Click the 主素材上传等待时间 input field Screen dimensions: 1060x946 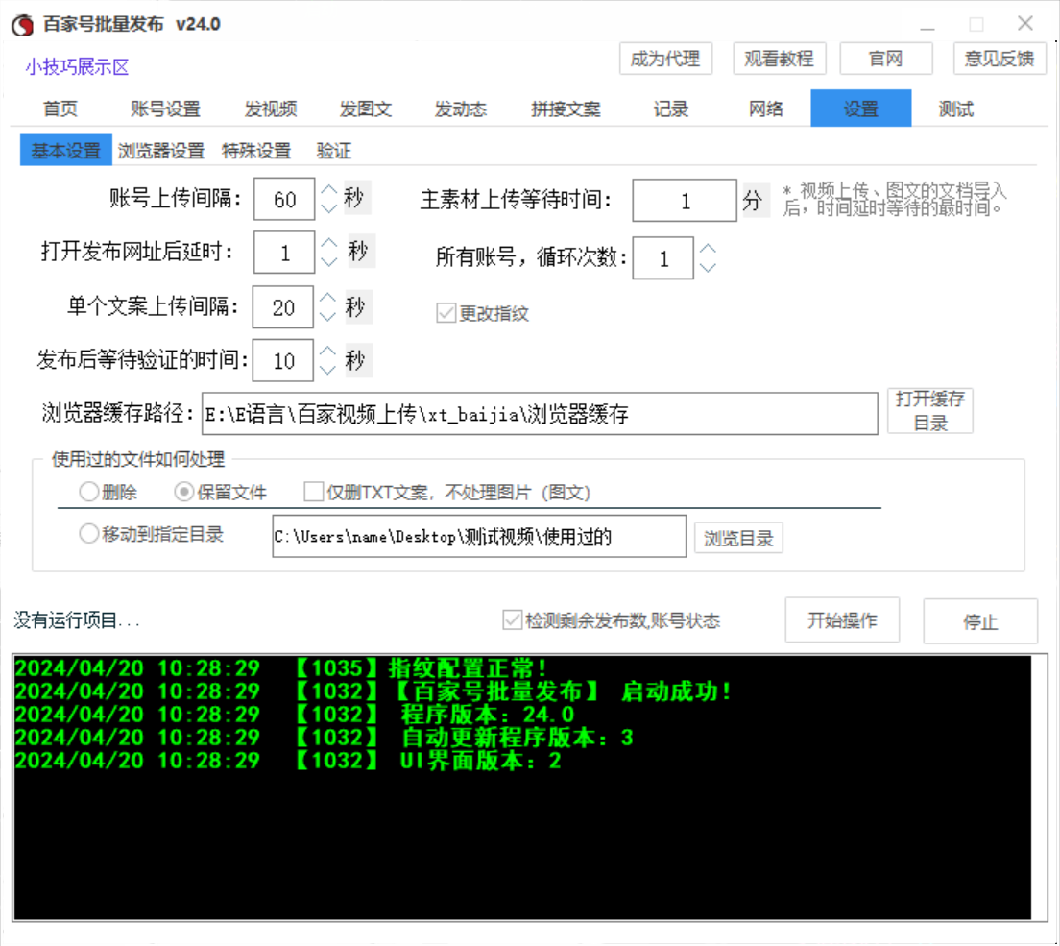click(x=685, y=200)
